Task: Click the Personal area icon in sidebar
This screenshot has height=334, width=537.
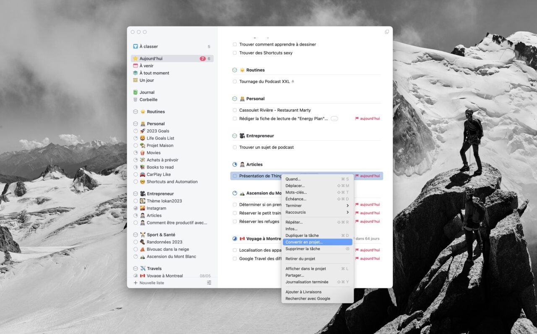Action: [136, 124]
